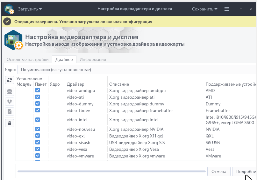
Task: Click the database stack sidebar icon
Action: 10,92
